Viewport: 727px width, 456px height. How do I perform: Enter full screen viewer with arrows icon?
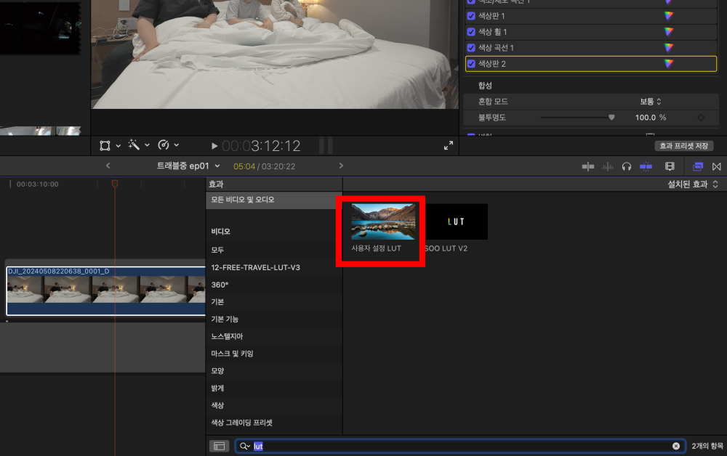(449, 145)
